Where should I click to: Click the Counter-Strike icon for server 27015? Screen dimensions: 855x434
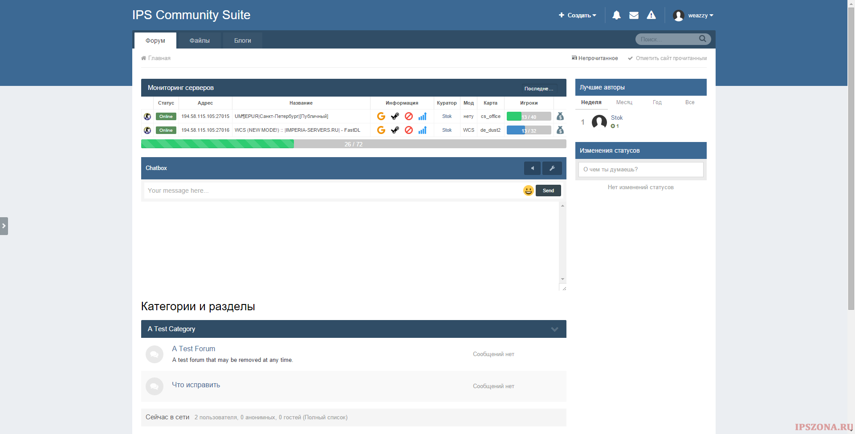tap(147, 117)
